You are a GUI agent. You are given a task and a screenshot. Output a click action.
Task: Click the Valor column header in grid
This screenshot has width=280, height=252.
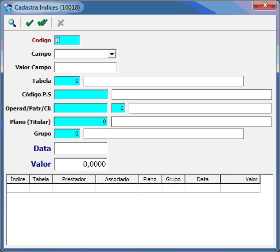[x=240, y=179]
